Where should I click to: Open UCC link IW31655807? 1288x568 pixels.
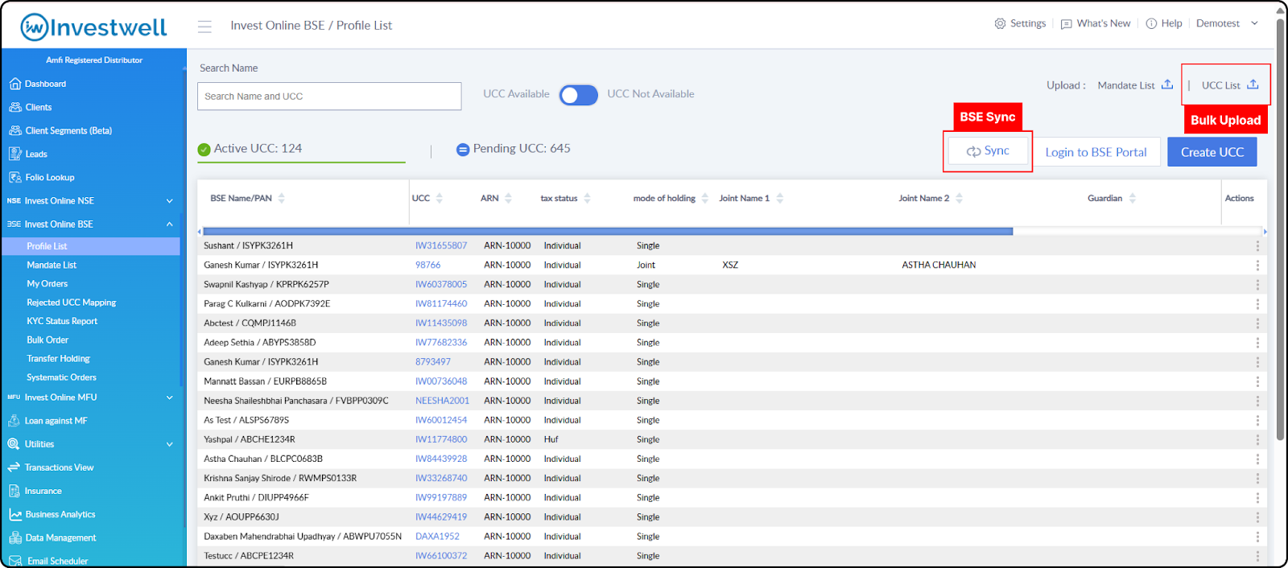coord(441,245)
